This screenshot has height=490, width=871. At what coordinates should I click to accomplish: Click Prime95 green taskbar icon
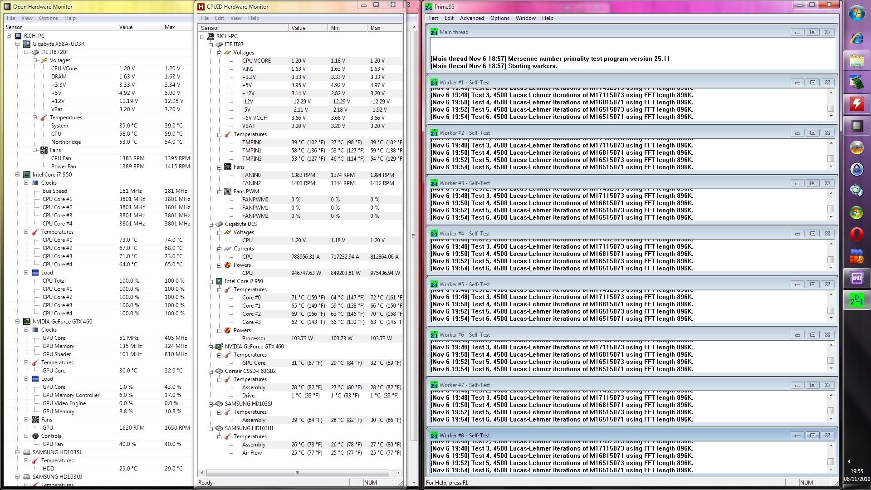856,300
